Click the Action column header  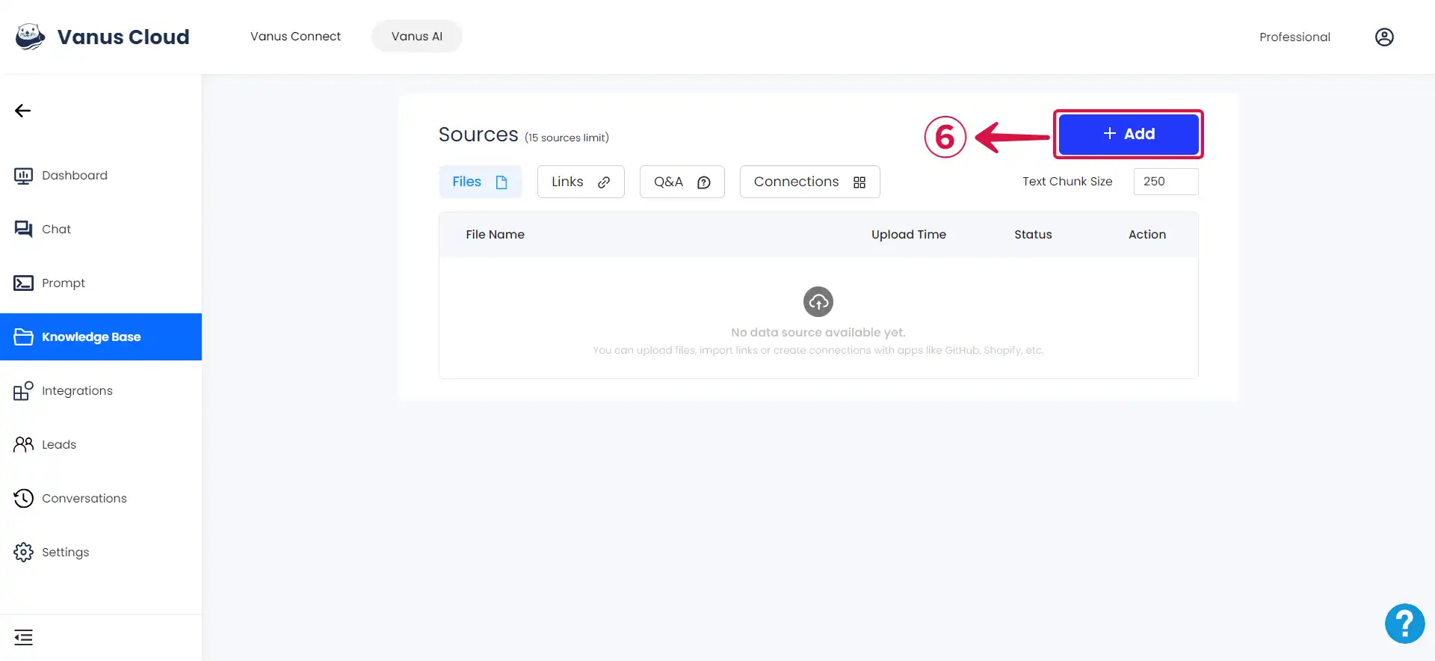pos(1147,235)
